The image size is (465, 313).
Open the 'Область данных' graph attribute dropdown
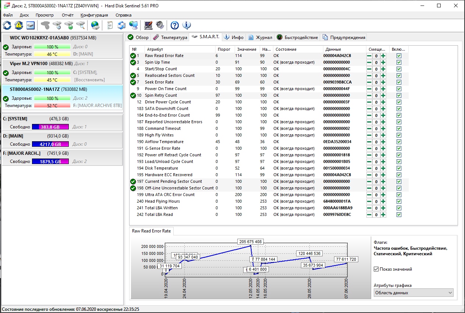413,293
